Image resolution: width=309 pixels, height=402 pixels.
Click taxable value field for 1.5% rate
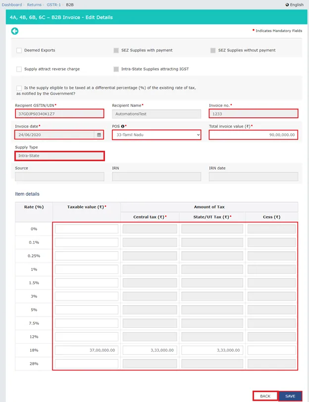click(x=87, y=283)
